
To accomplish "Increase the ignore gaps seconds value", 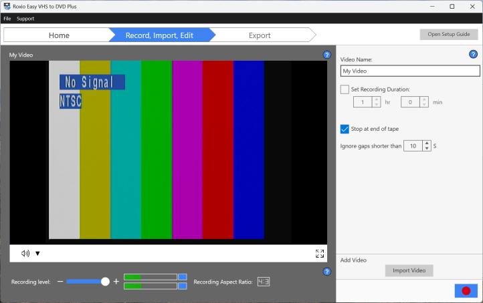I will pyautogui.click(x=427, y=143).
